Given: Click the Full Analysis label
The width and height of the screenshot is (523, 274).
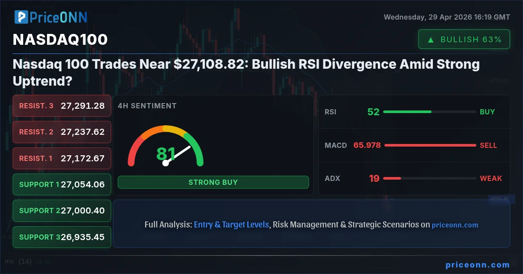Looking at the screenshot, I should pyautogui.click(x=168, y=225).
